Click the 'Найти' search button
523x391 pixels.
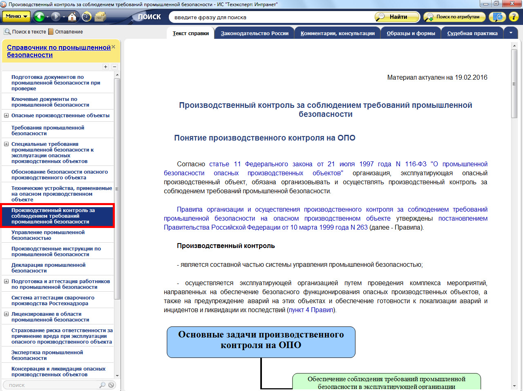[x=398, y=17]
